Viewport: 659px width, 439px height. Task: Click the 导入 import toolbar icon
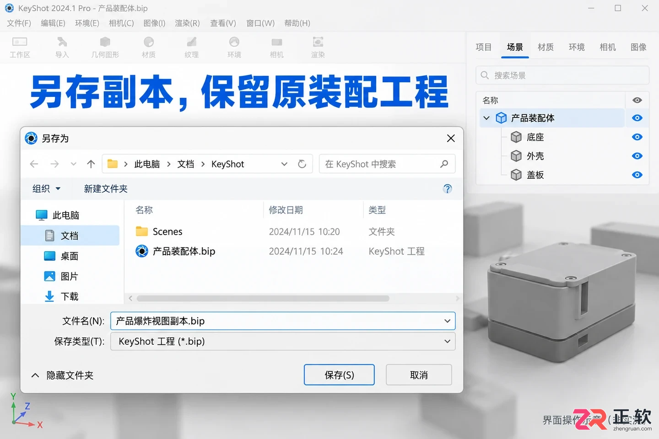pos(62,48)
